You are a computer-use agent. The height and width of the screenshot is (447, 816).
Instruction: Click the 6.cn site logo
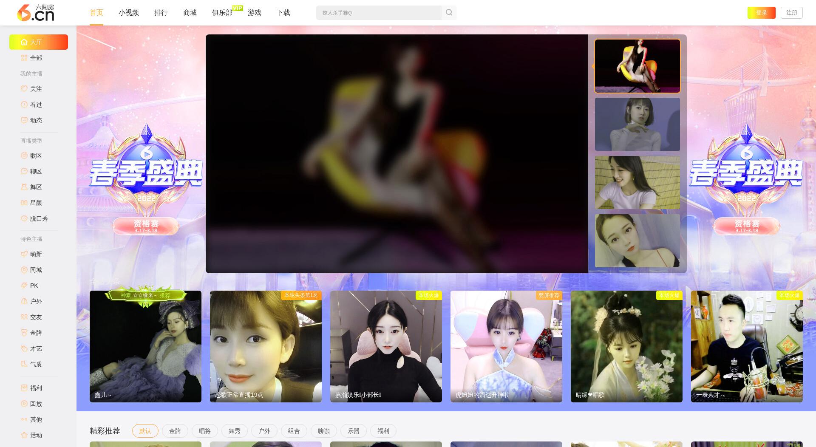(x=36, y=13)
